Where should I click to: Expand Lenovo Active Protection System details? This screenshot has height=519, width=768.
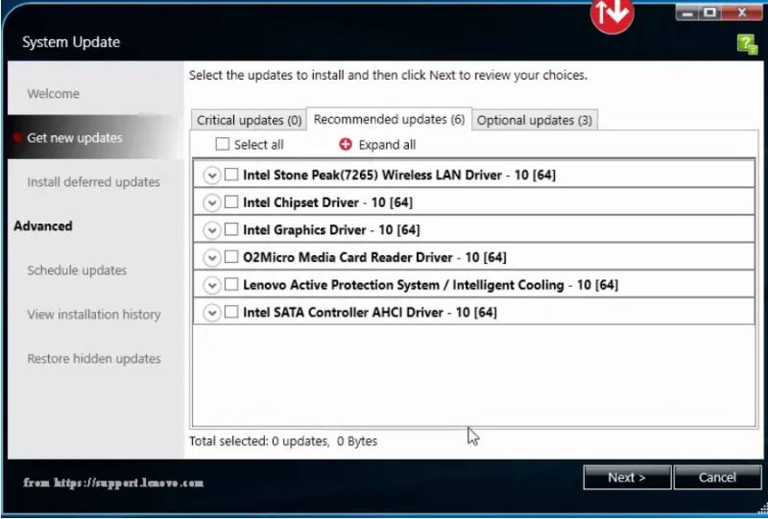[x=211, y=285]
